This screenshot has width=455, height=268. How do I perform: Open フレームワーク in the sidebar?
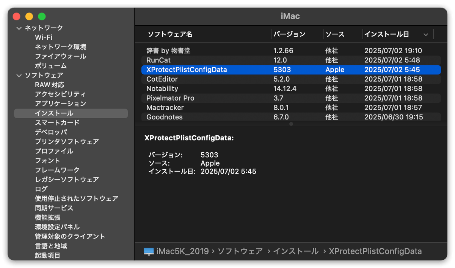tap(57, 170)
